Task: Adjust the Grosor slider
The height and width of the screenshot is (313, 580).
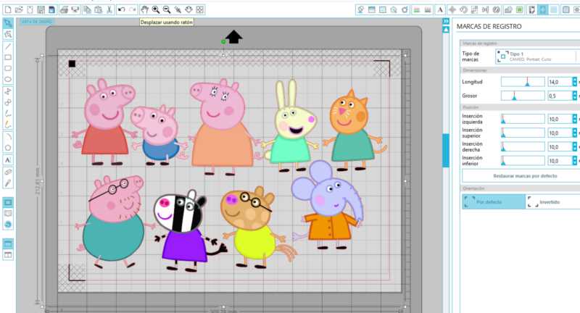Action: pos(523,96)
